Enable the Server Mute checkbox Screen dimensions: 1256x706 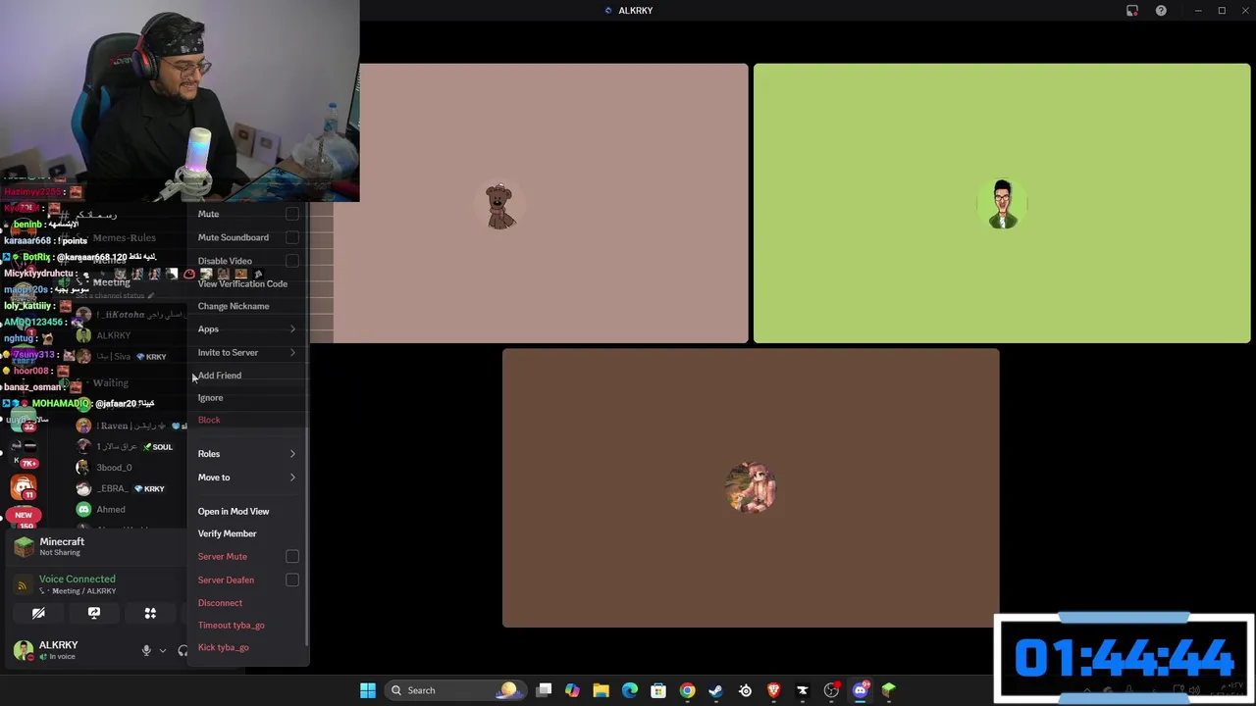(x=292, y=556)
